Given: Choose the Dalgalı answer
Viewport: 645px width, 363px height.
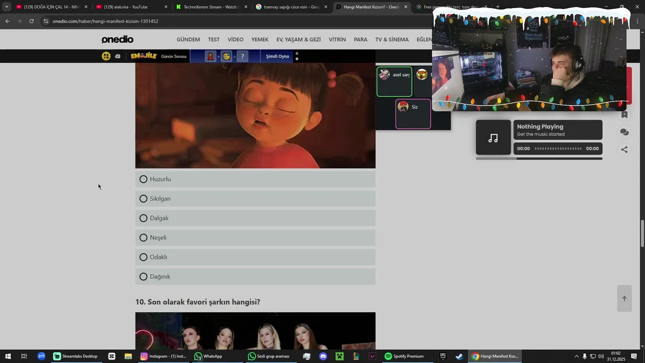Looking at the screenshot, I should [x=255, y=218].
